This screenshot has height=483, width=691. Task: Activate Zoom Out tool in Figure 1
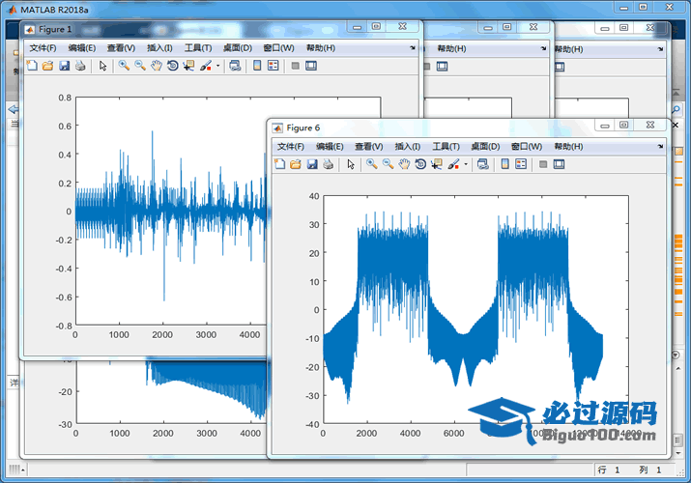[140, 66]
